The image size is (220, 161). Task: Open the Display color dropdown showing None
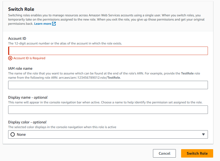coord(108,134)
